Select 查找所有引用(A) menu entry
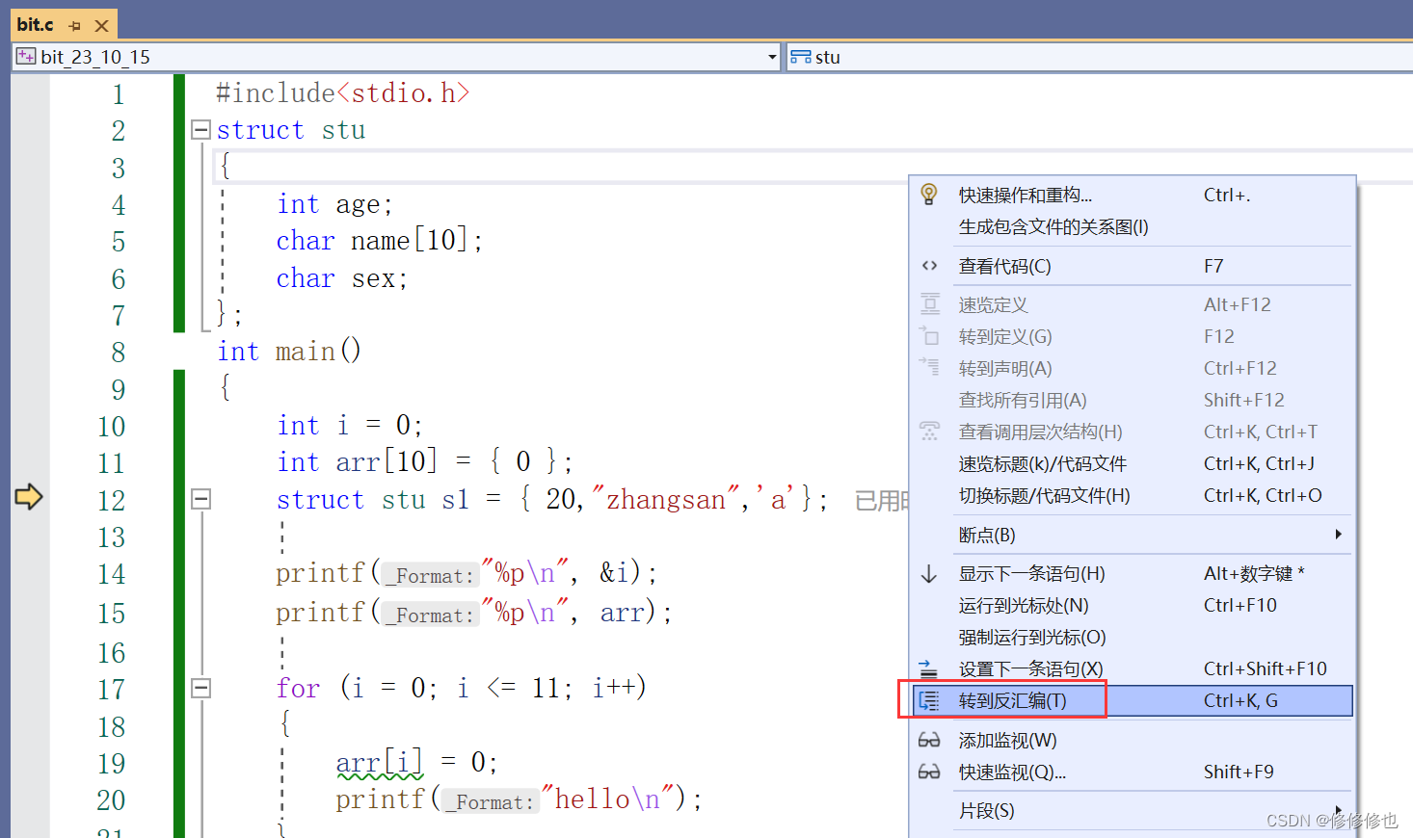1413x838 pixels. pyautogui.click(x=1133, y=400)
